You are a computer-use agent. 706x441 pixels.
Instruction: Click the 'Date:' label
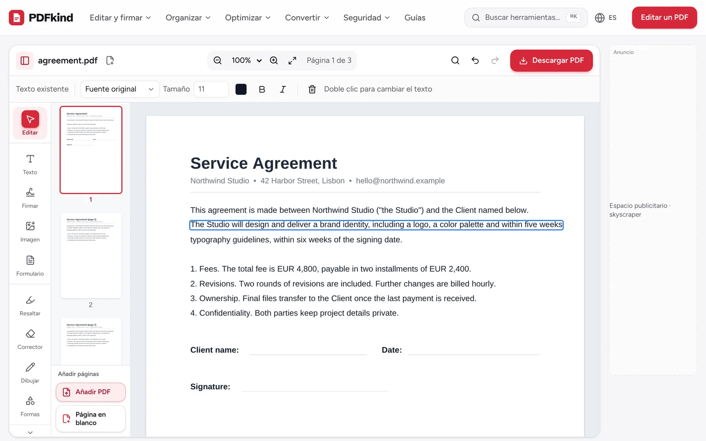(392, 350)
